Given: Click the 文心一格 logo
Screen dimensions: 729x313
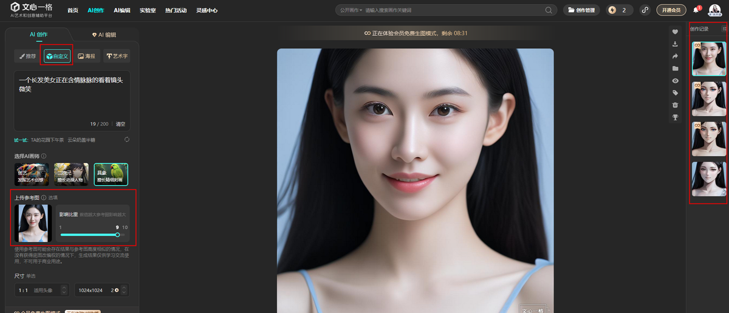Looking at the screenshot, I should (32, 9).
